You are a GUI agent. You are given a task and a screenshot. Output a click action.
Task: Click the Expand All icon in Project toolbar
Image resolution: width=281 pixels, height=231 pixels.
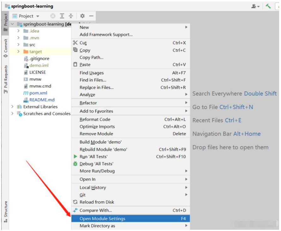tap(62, 16)
